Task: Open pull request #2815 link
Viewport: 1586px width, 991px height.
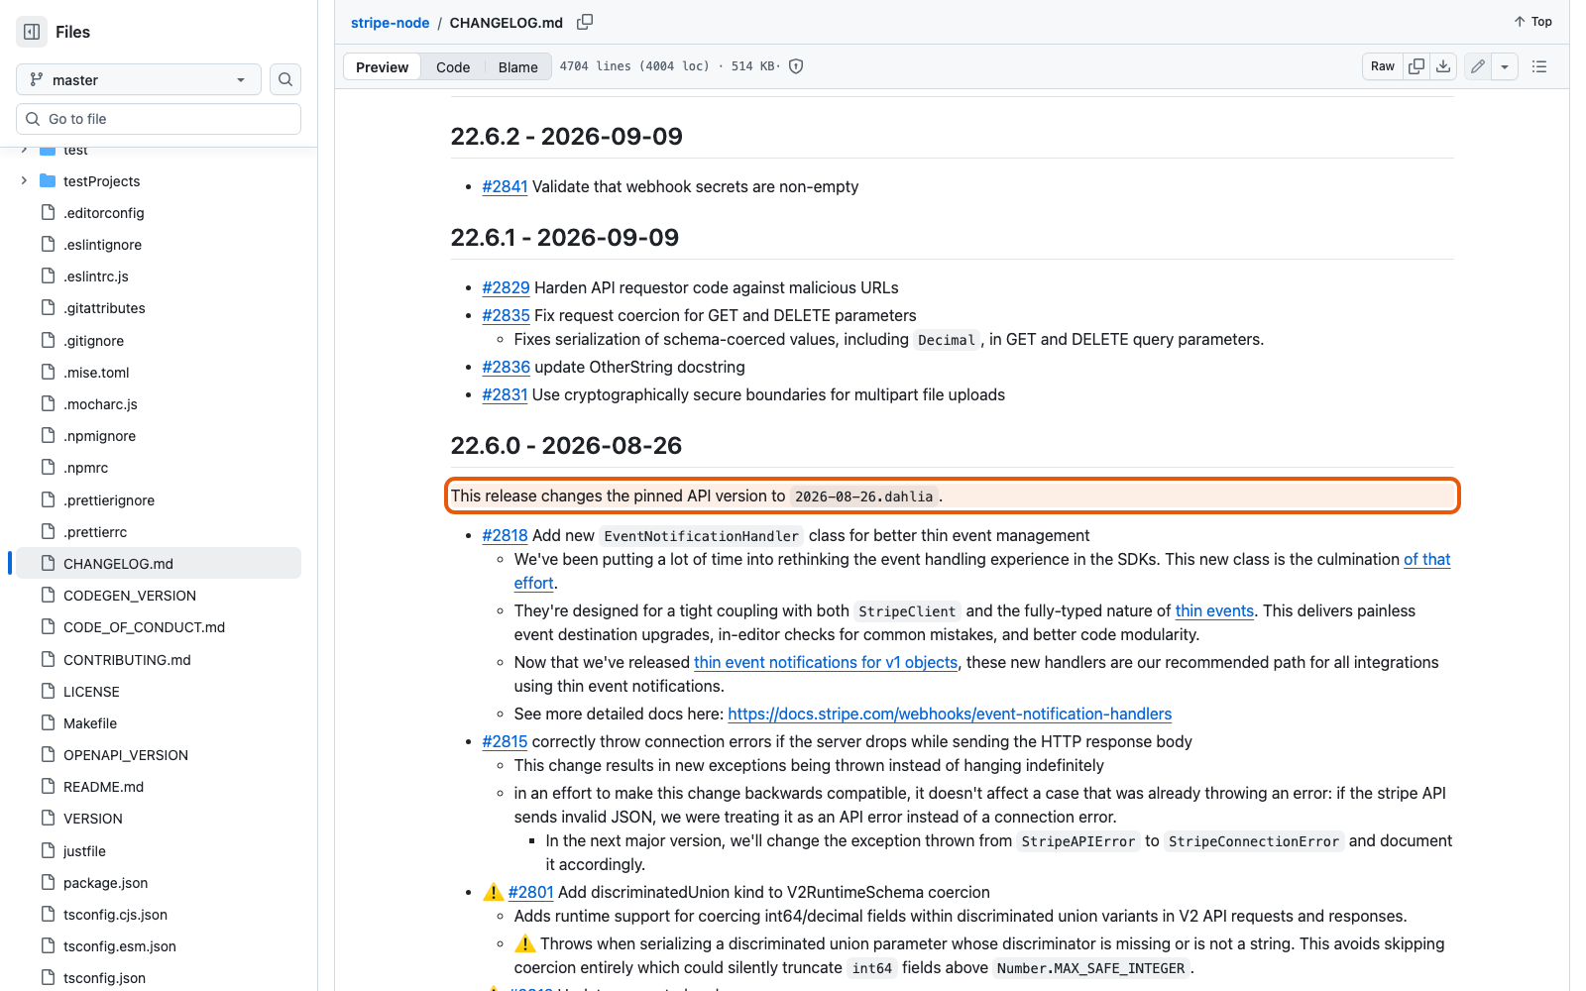Action: click(505, 741)
